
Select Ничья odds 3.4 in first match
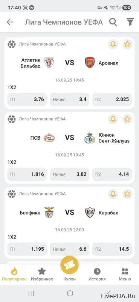(69, 99)
